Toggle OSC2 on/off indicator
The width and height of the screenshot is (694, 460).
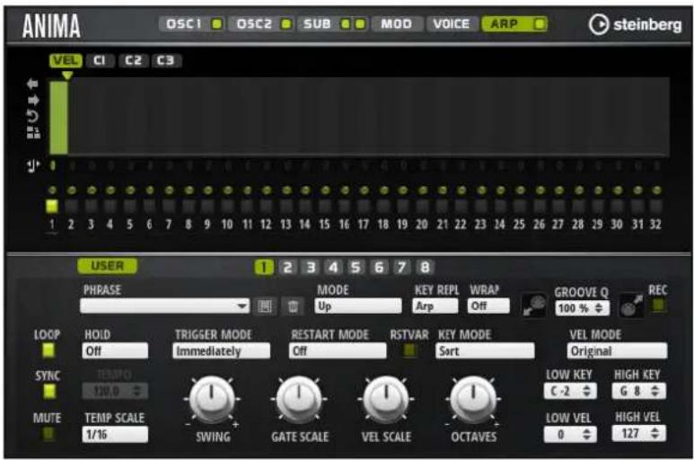pyautogui.click(x=286, y=24)
